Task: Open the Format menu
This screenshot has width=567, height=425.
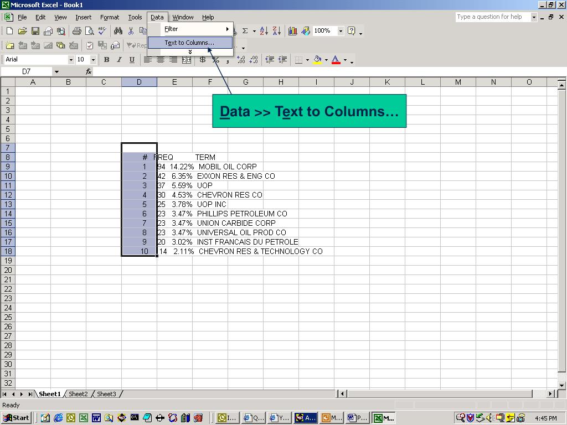Action: point(110,17)
